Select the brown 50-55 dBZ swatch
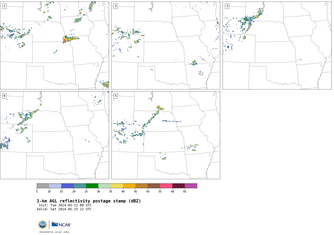The width and height of the screenshot is (334, 235). coord(154,186)
